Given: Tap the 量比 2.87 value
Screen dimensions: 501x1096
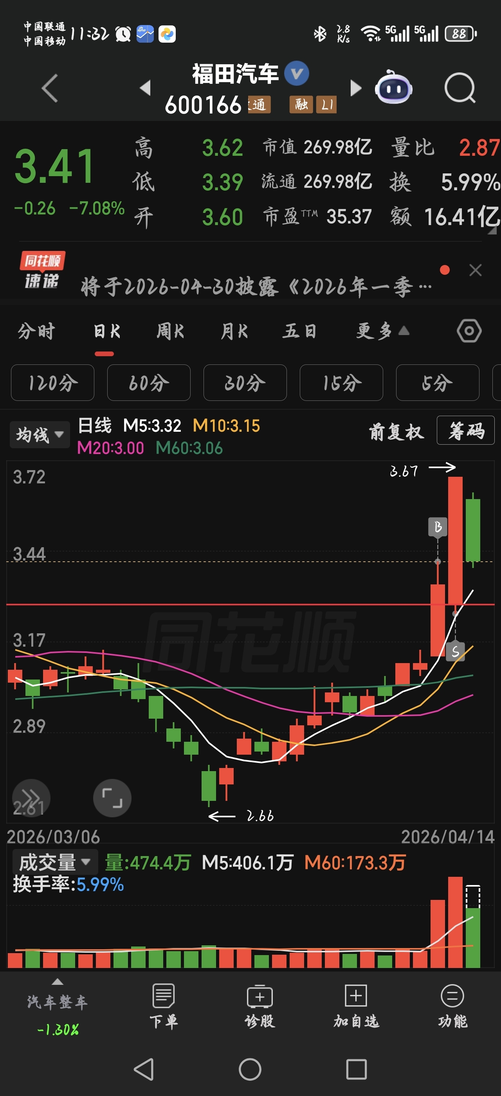Looking at the screenshot, I should (x=445, y=148).
